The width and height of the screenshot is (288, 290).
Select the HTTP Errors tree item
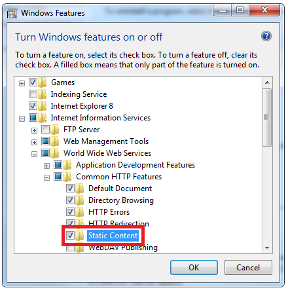pyautogui.click(x=109, y=212)
